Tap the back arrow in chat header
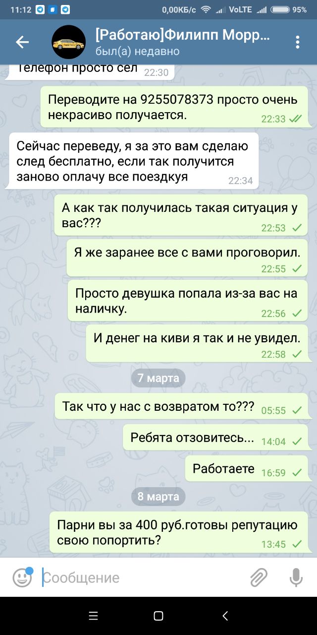Viewport: 317px width, 635px height. pos(22,42)
